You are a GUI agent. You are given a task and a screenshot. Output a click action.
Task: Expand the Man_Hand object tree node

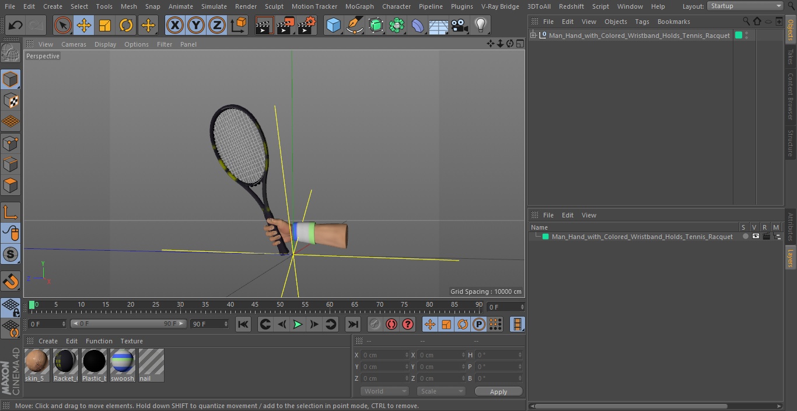pos(533,36)
